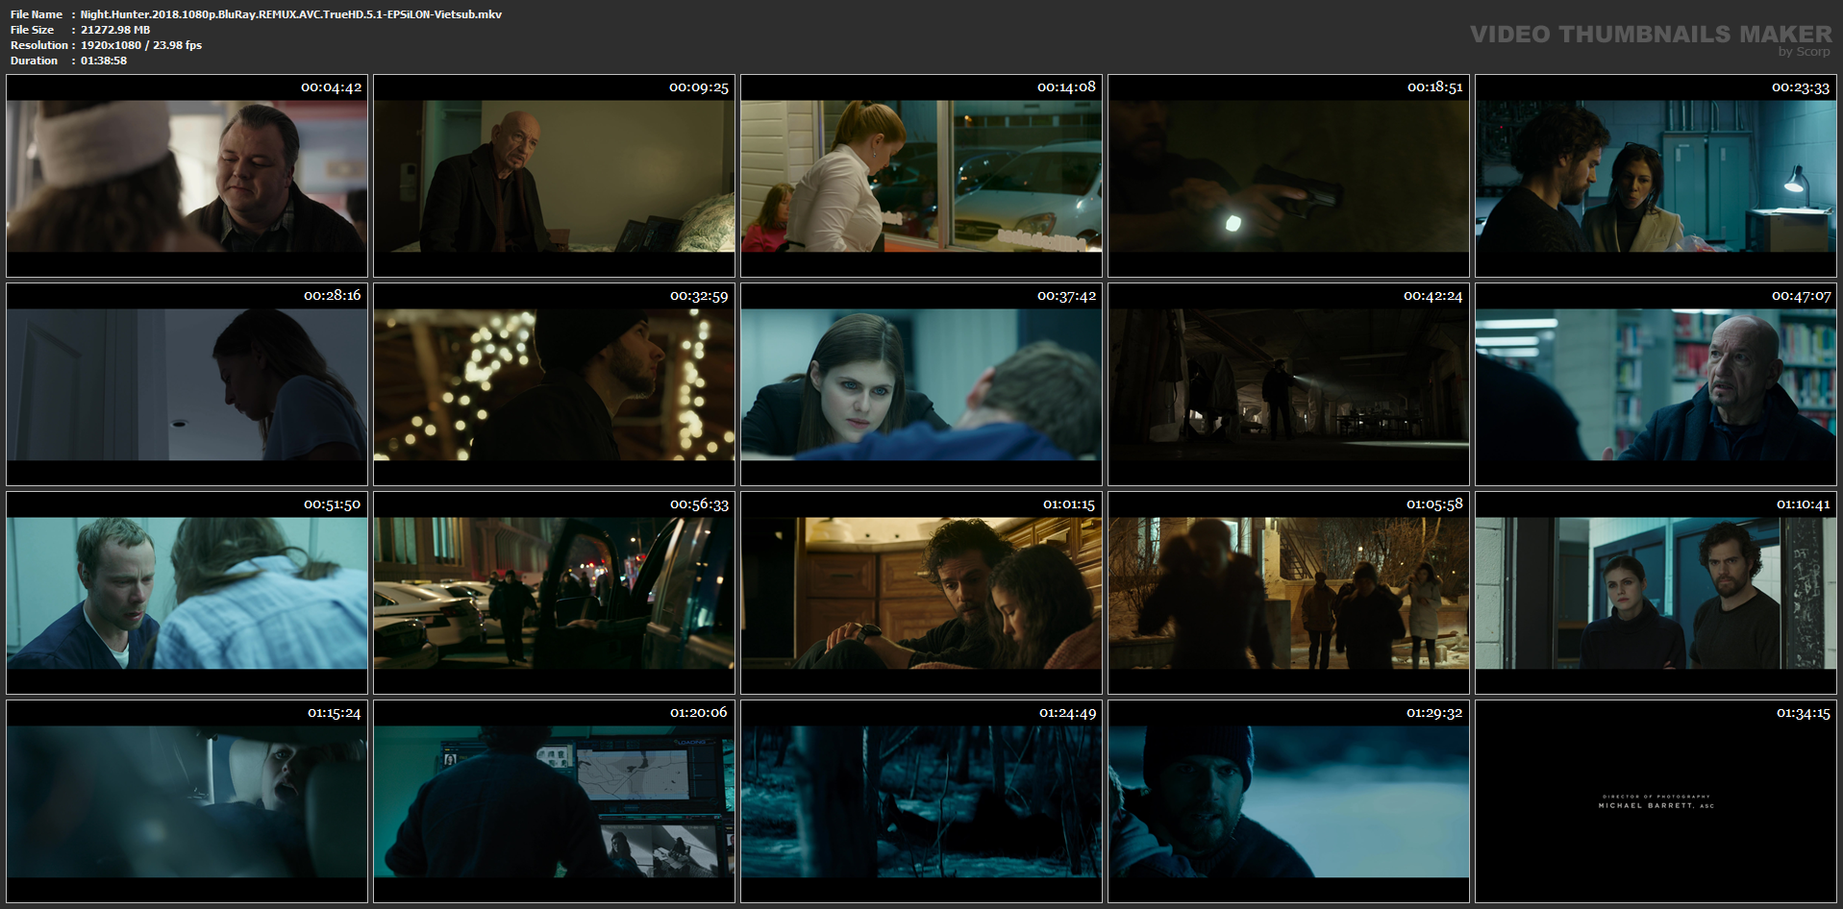Viewport: 1843px width, 909px height.
Task: Pick the street scene frame at 00:56:33
Action: pyautogui.click(x=554, y=593)
